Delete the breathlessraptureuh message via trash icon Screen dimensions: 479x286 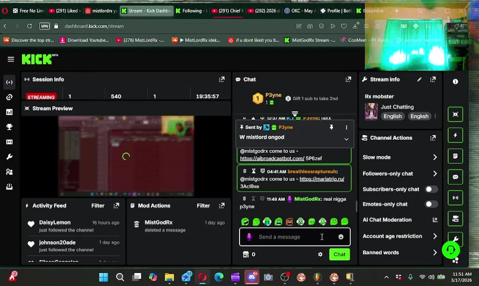pyautogui.click(x=245, y=171)
